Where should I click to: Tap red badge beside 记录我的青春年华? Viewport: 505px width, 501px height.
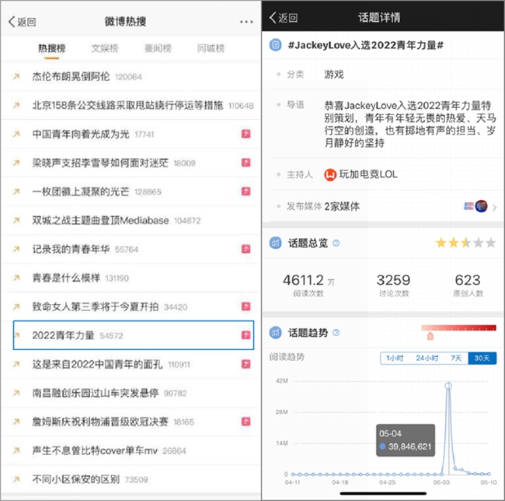click(246, 249)
